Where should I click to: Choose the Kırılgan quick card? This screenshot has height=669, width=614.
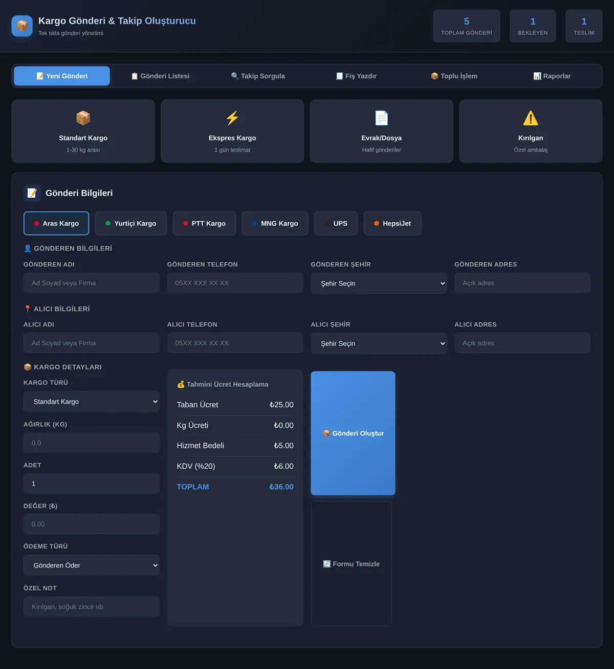point(531,131)
